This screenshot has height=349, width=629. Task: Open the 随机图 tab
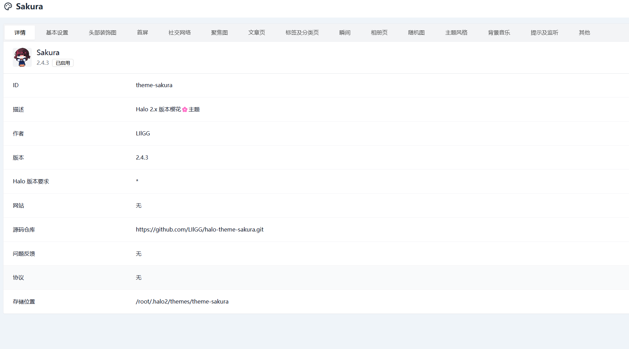coord(416,33)
